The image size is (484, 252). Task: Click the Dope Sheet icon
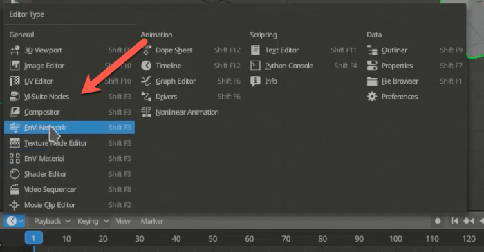coord(147,50)
